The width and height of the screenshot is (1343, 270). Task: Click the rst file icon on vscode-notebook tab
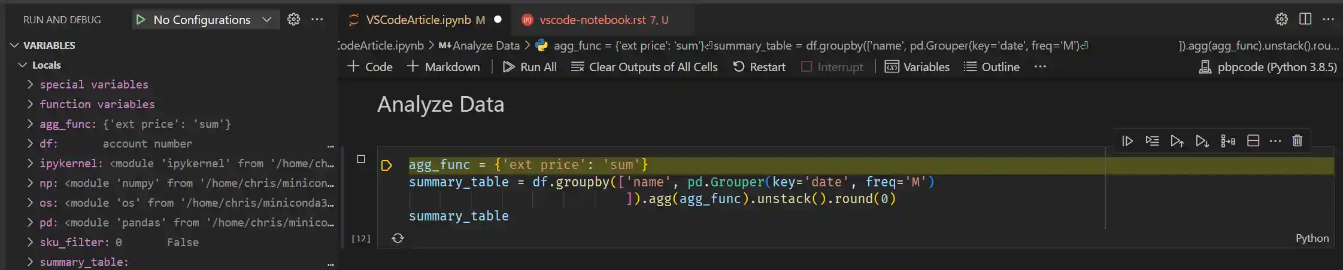click(527, 20)
